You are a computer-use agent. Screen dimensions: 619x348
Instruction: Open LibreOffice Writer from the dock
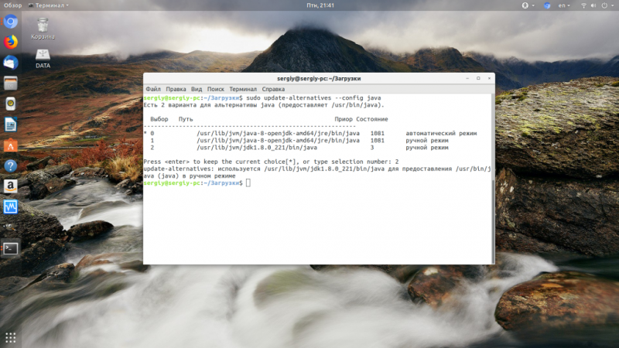(11, 125)
